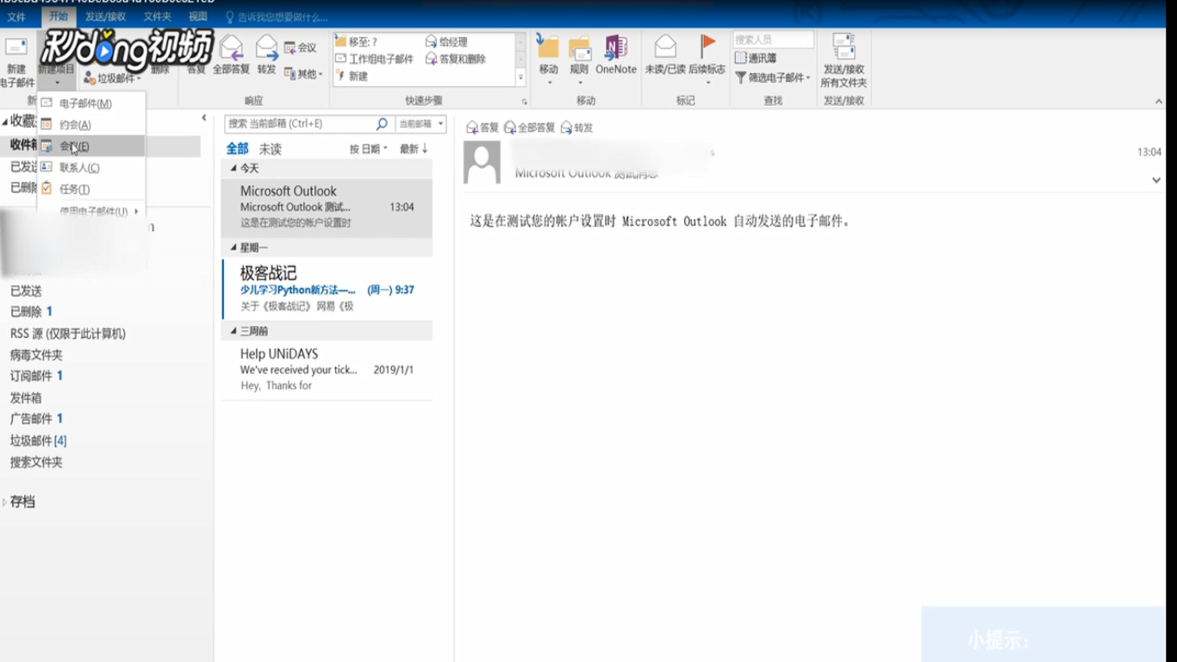The image size is (1177, 662).
Task: Select the 答复和删除 quick step
Action: [x=456, y=59]
